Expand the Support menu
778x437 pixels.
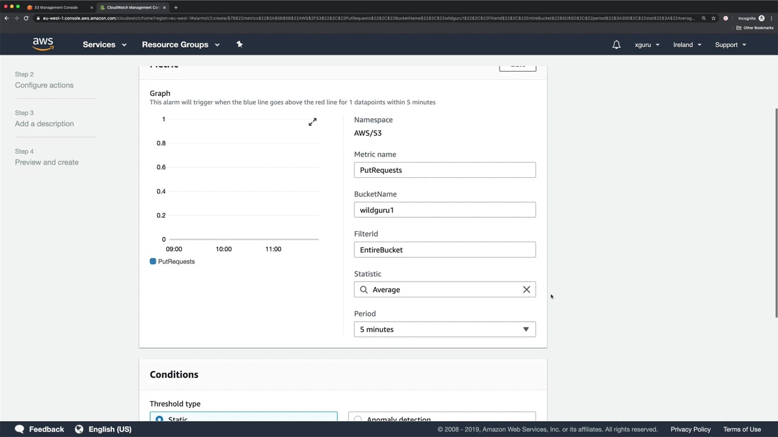coord(731,44)
